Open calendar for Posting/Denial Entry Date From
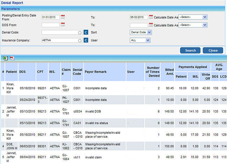 [x=63, y=16]
